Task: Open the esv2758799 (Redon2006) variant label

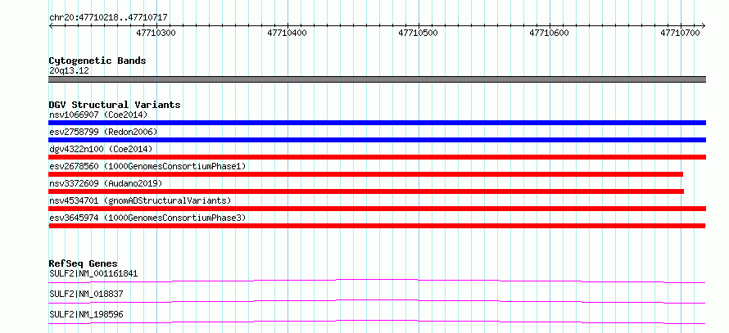Action: pyautogui.click(x=103, y=132)
